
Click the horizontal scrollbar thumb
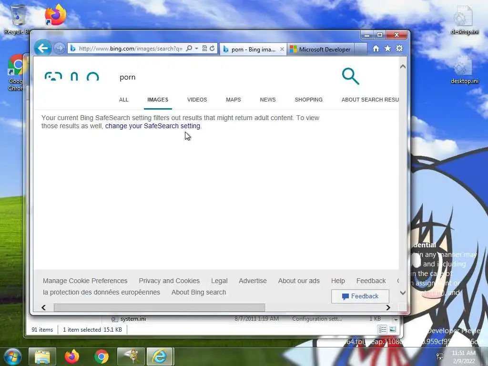pos(159,307)
